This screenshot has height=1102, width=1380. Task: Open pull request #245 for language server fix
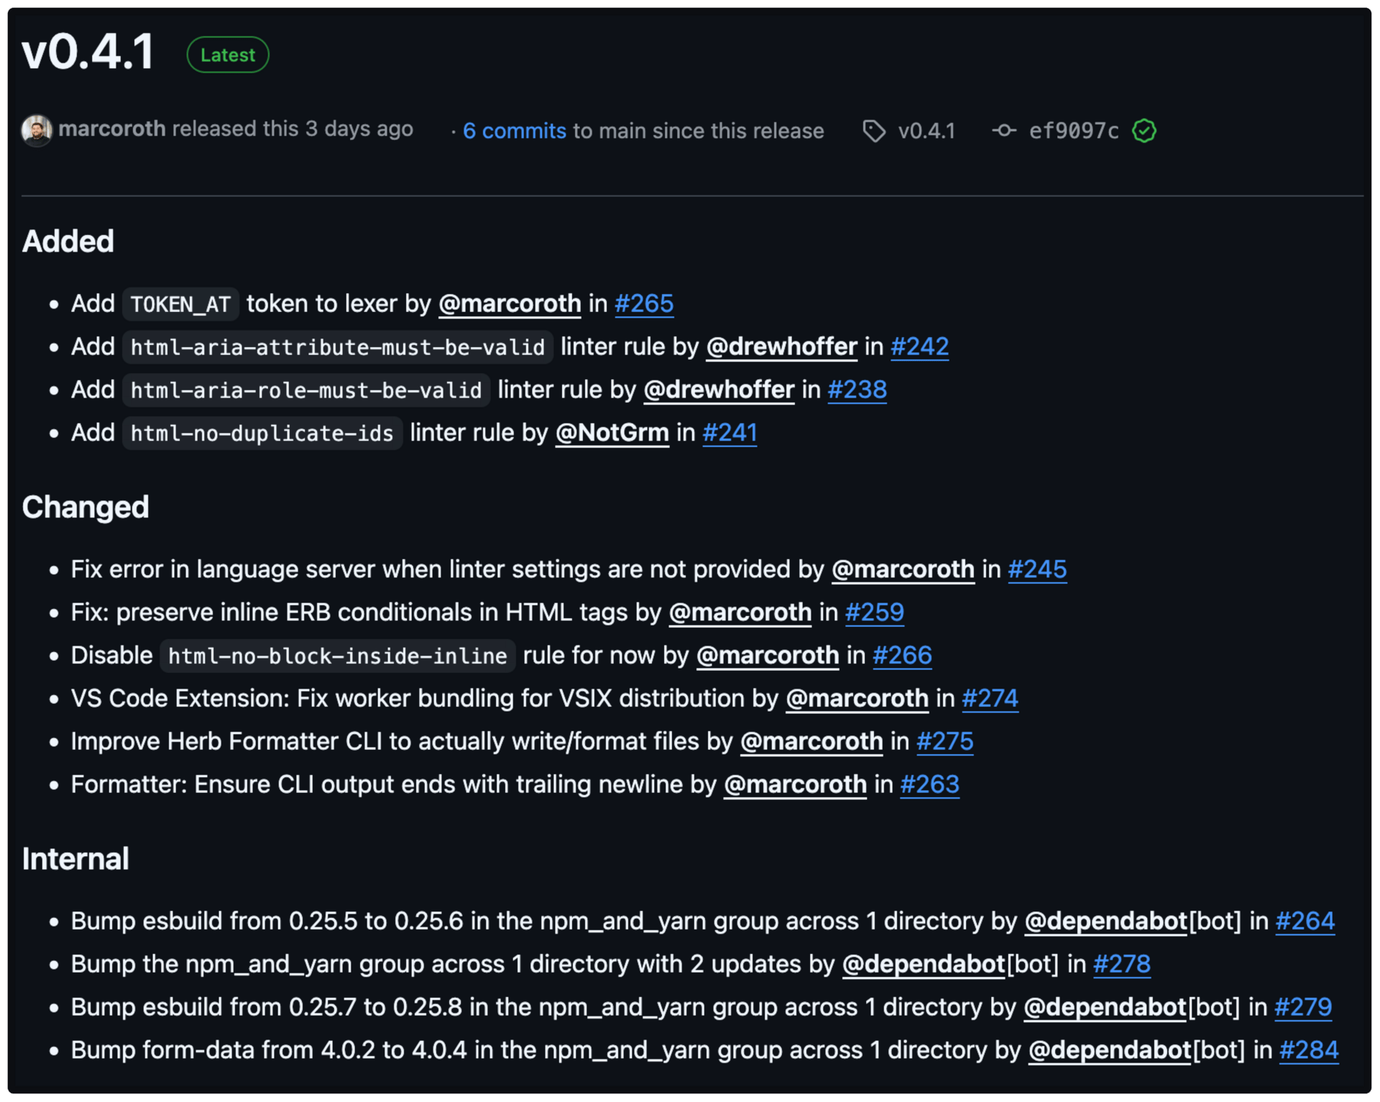pos(1037,569)
